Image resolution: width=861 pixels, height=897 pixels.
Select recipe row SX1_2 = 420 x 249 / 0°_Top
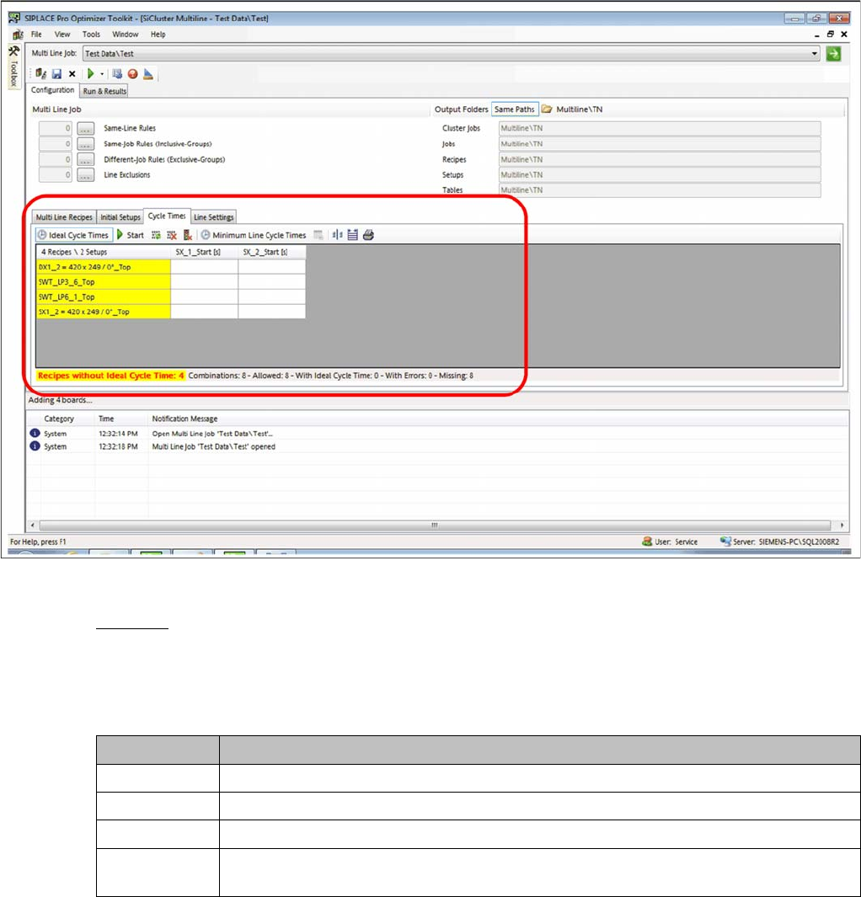click(x=103, y=312)
